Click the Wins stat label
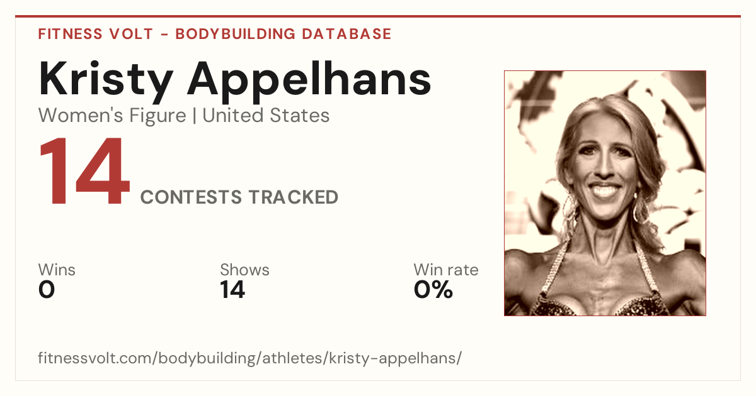 coord(57,270)
